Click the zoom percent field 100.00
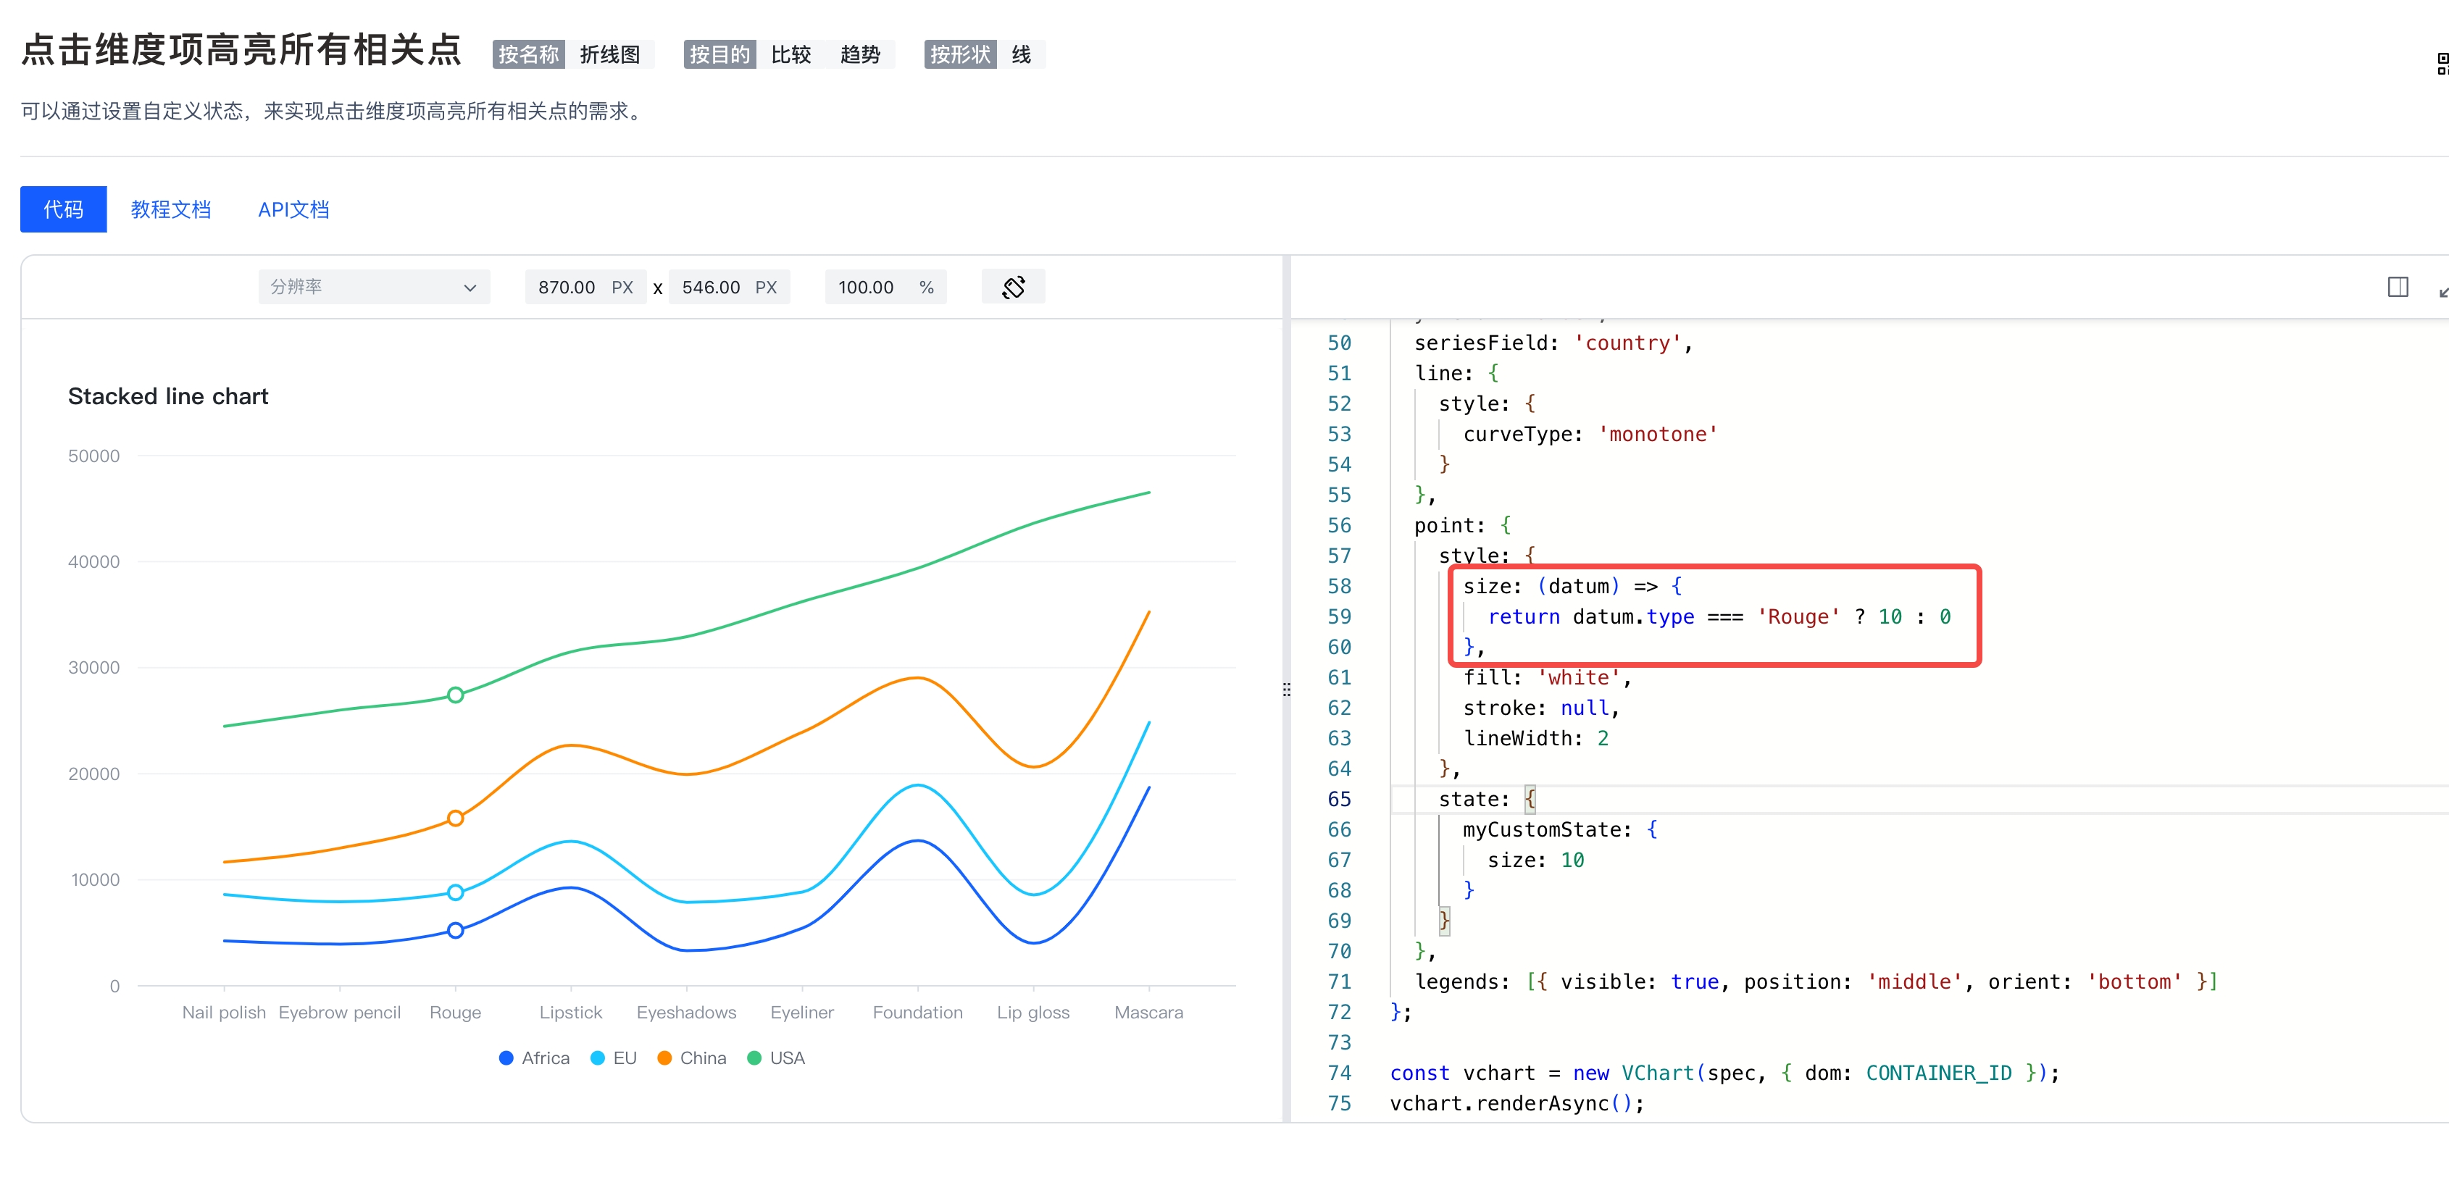2449x1185 pixels. (x=885, y=287)
